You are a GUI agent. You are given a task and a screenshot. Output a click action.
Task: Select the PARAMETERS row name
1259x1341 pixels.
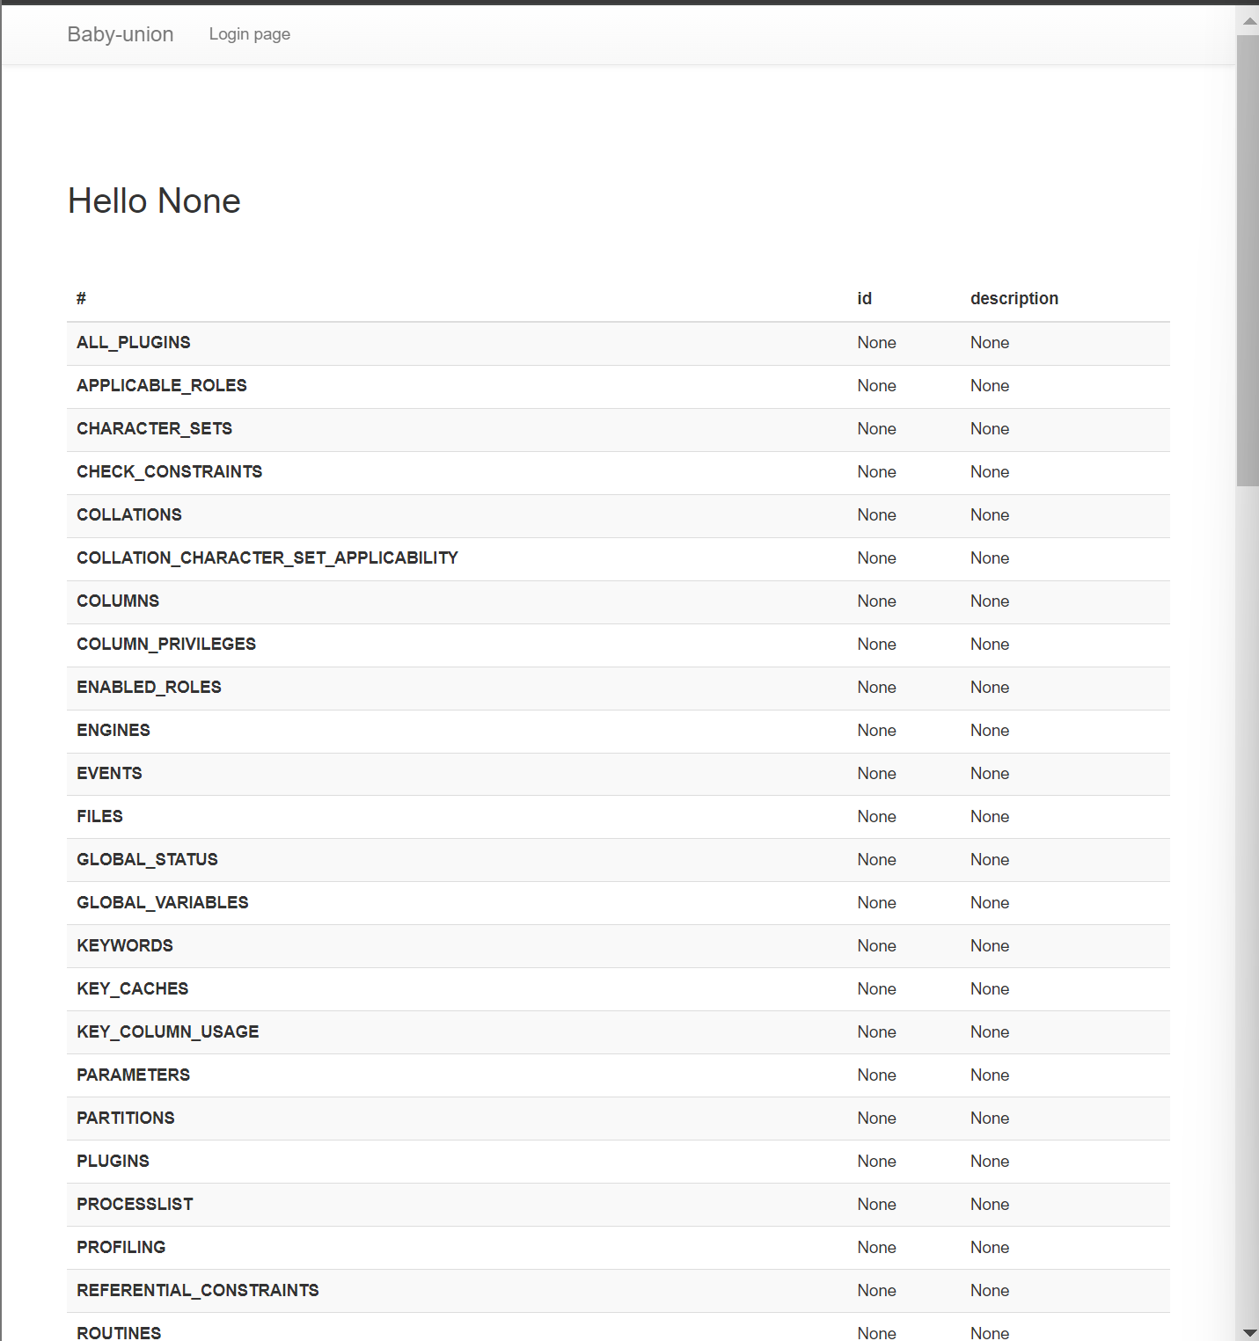coord(134,1075)
